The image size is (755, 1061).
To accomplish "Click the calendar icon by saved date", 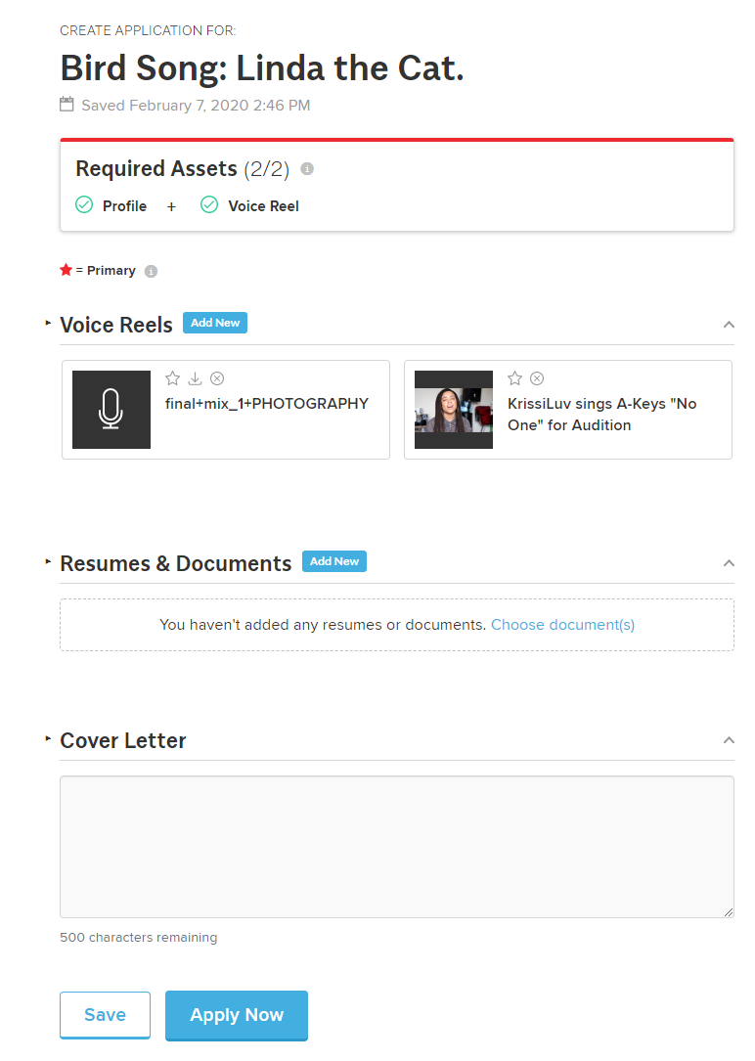I will coord(67,104).
